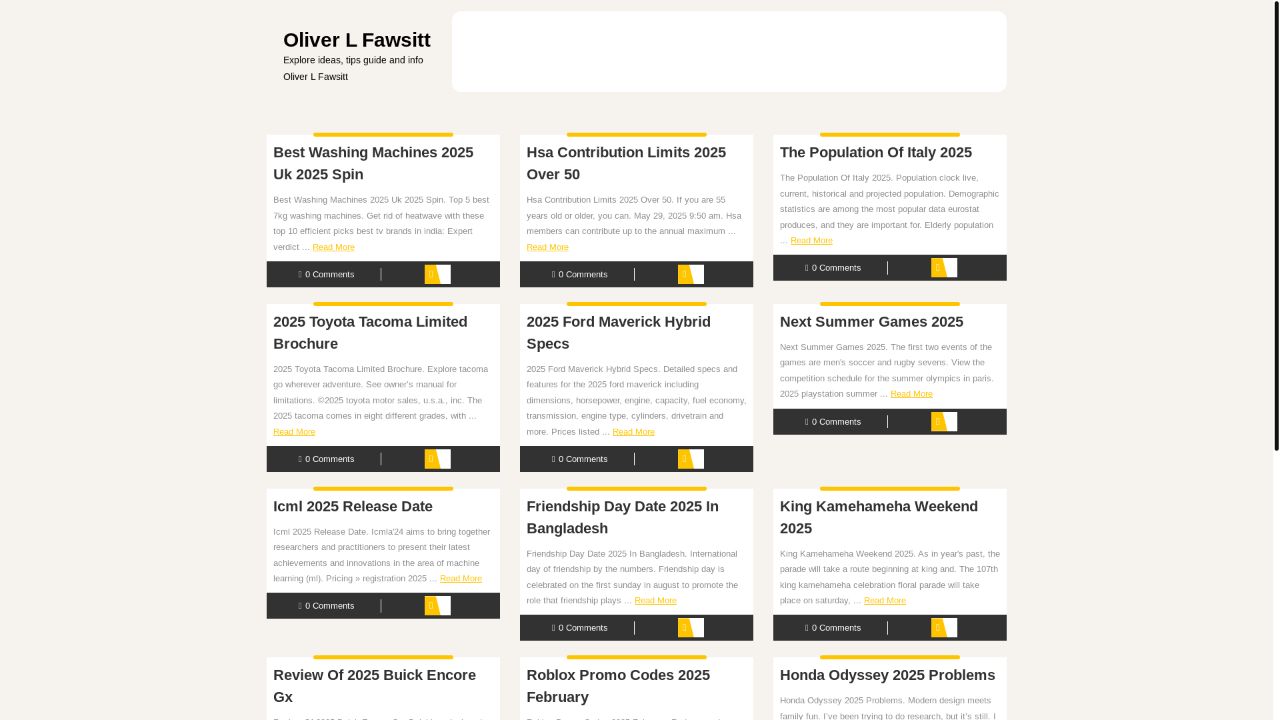Click yellow footer icon on Best Washing Machines card
Screen dimensions: 1280x720
pos(437,275)
